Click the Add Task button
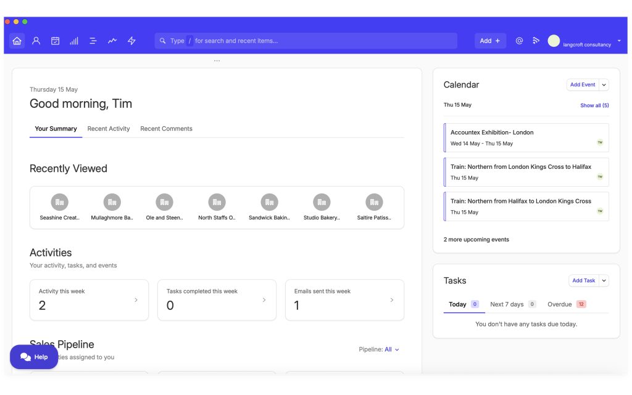Image resolution: width=632 pixels, height=395 pixels. point(584,281)
